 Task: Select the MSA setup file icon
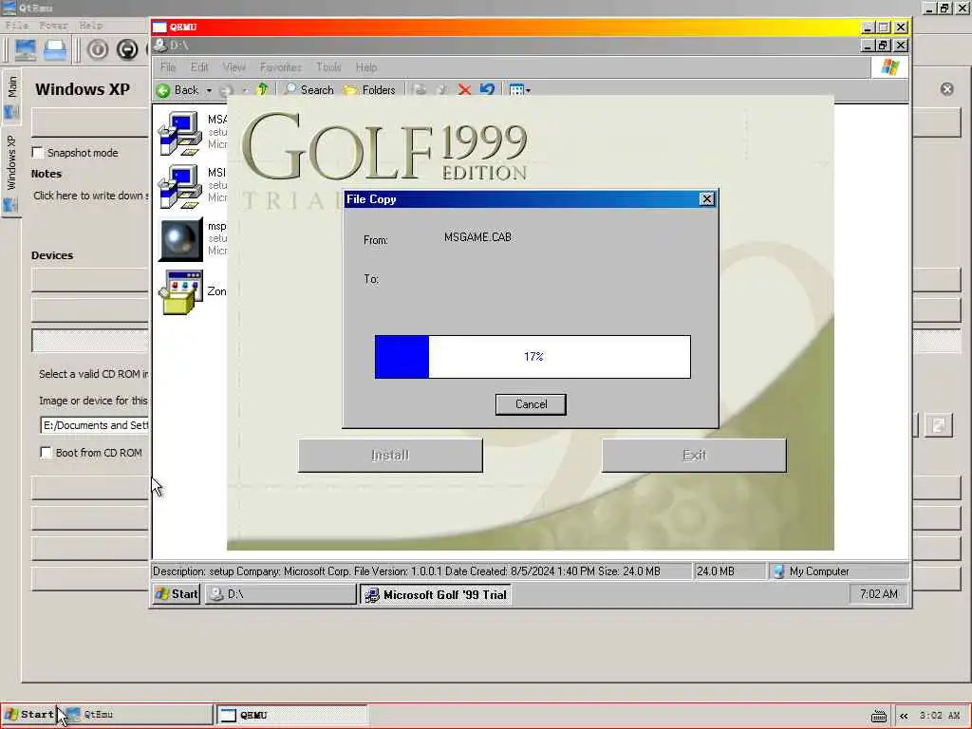point(180,133)
